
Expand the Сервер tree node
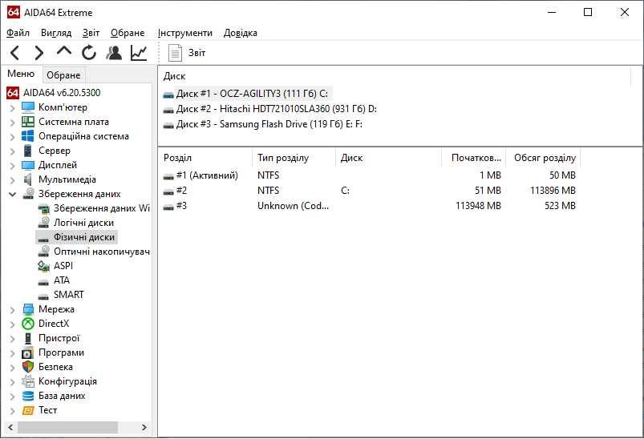12,151
